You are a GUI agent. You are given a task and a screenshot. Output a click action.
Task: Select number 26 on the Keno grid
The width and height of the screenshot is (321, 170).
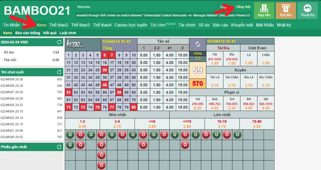tap(104, 70)
